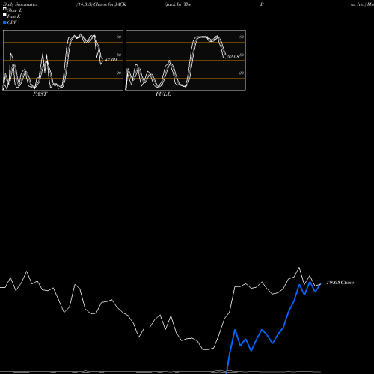Screen dimensions: 374x374
Task: Open the FAST stochastic chart panel
Action: click(63, 60)
